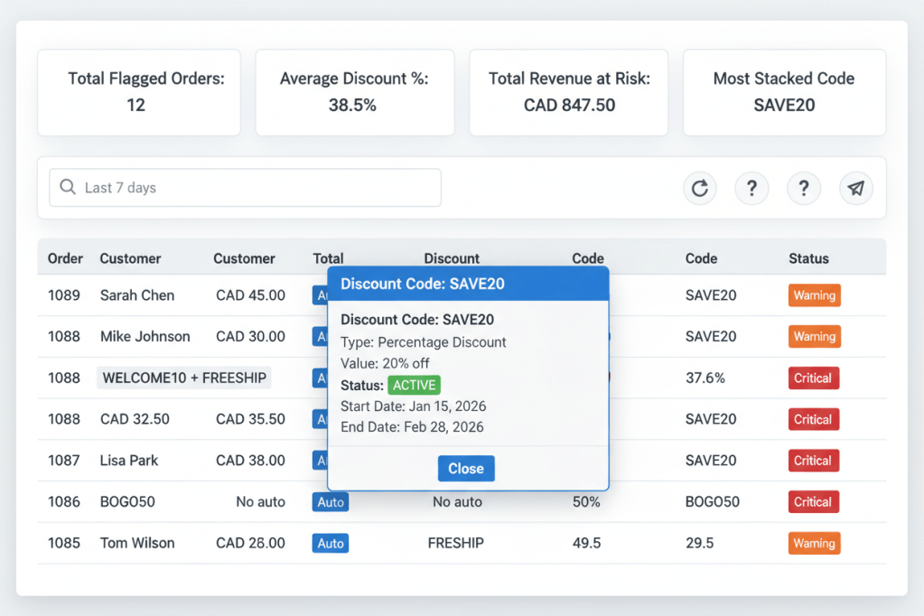Image resolution: width=924 pixels, height=616 pixels.
Task: Open the Total Flagged Orders card
Action: pyautogui.click(x=138, y=92)
